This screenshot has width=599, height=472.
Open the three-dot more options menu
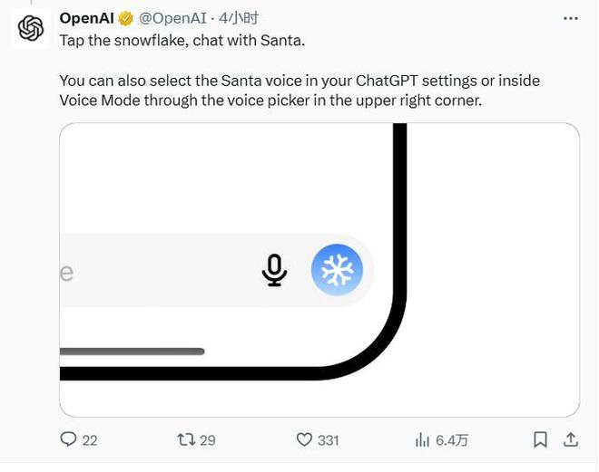pos(570,18)
